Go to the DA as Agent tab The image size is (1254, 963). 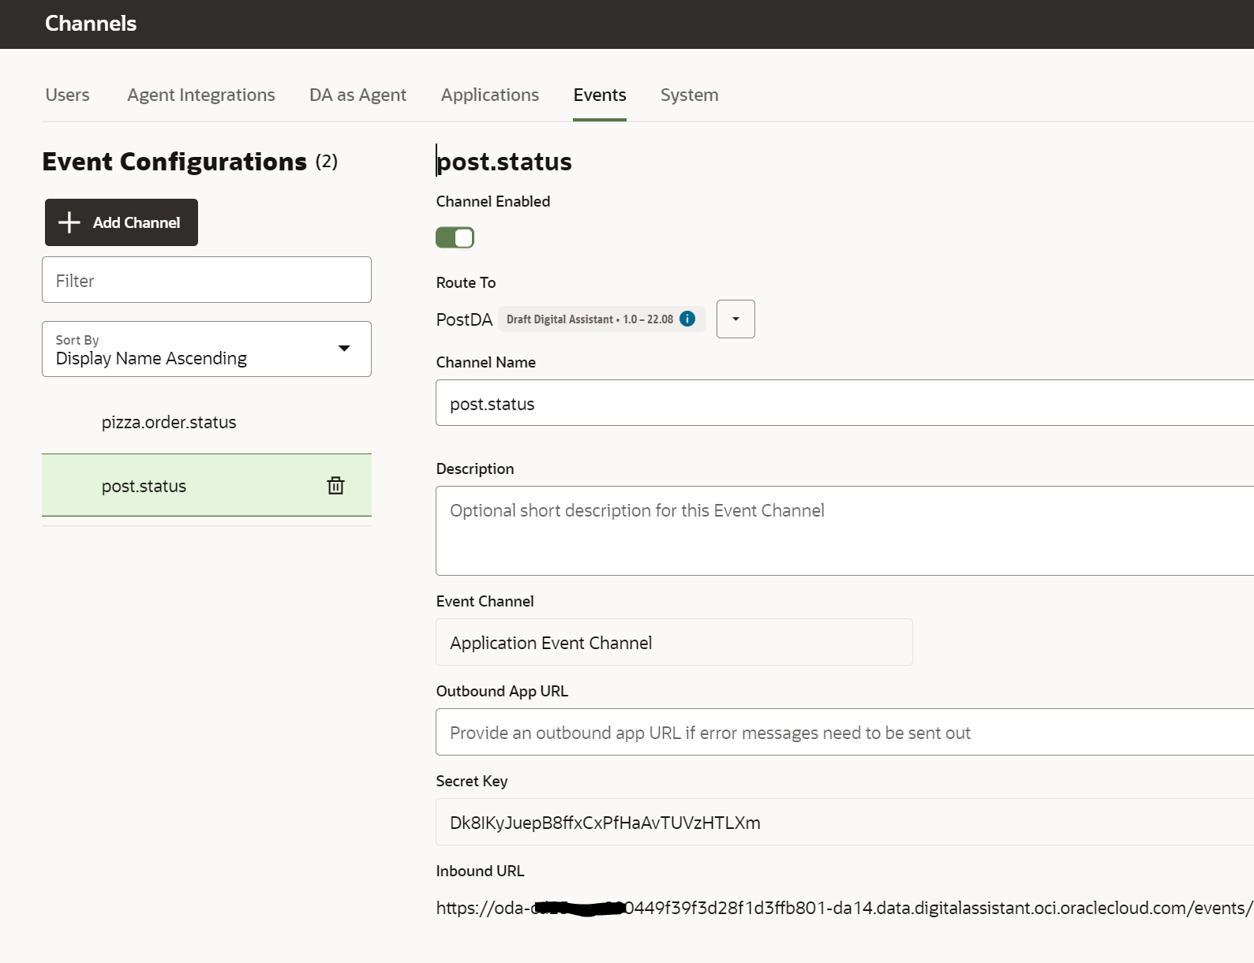357,95
